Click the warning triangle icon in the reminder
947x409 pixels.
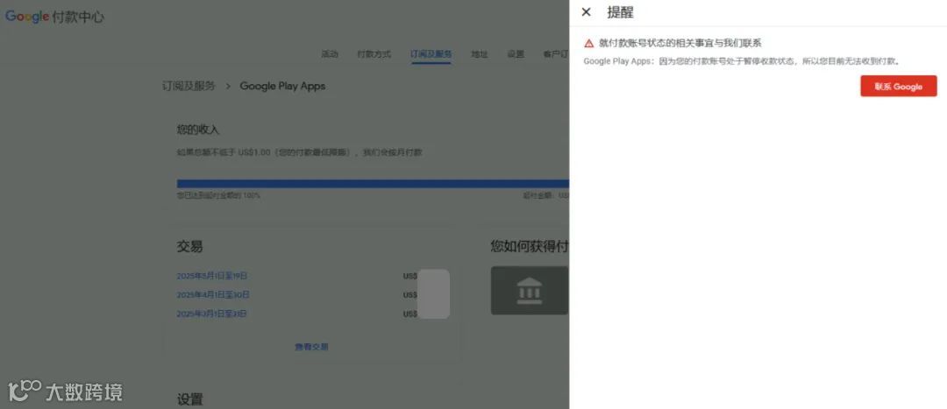tap(589, 44)
